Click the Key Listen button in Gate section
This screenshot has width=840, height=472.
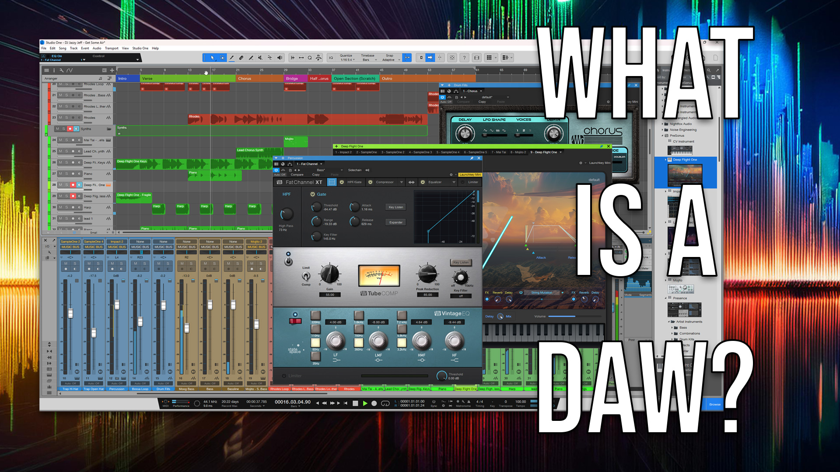click(x=396, y=207)
